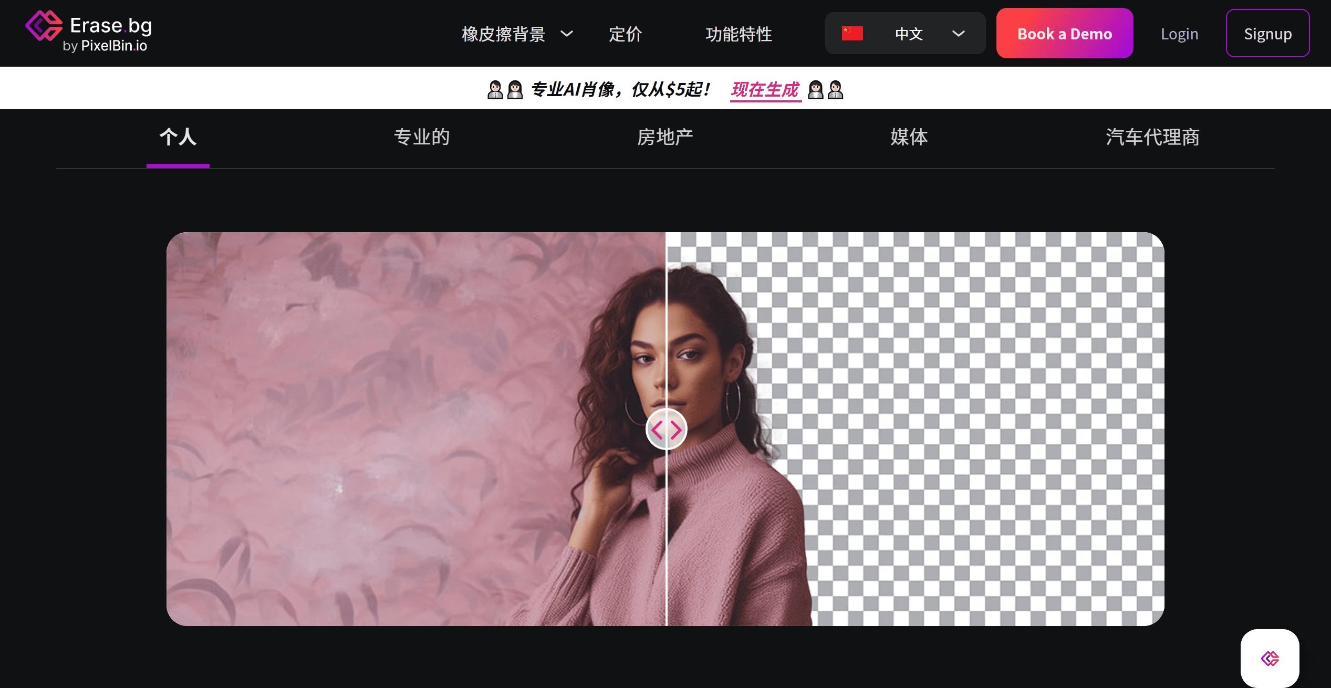
Task: Switch to the 媒体 tab
Action: pyautogui.click(x=909, y=137)
